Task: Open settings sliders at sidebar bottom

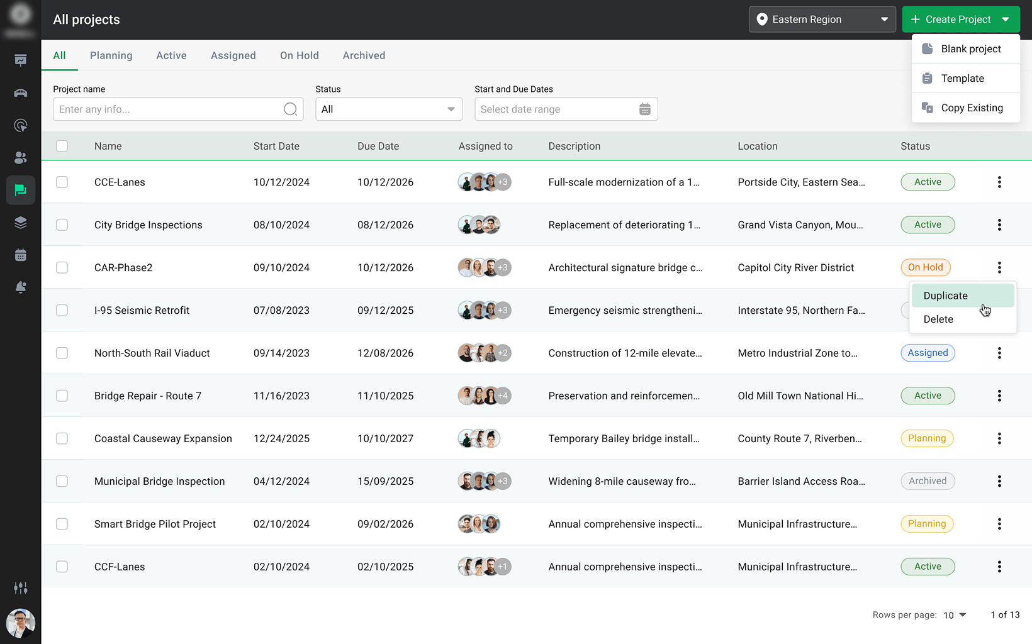Action: click(20, 587)
